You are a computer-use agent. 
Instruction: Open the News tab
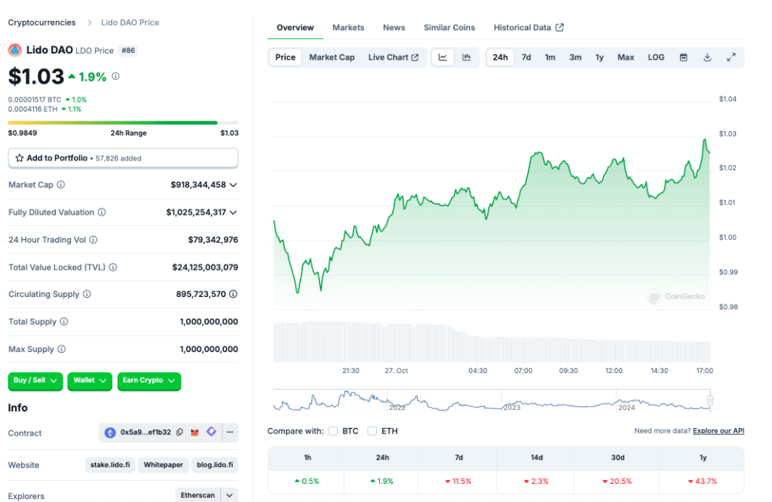coord(394,28)
